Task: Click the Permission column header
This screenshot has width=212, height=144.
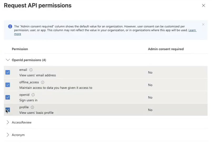Action: (20, 49)
